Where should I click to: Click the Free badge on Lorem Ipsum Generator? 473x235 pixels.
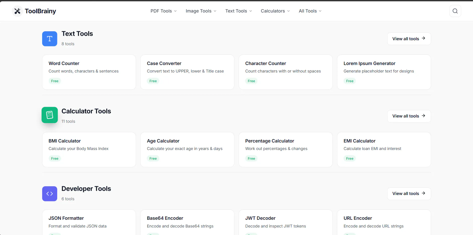[350, 81]
